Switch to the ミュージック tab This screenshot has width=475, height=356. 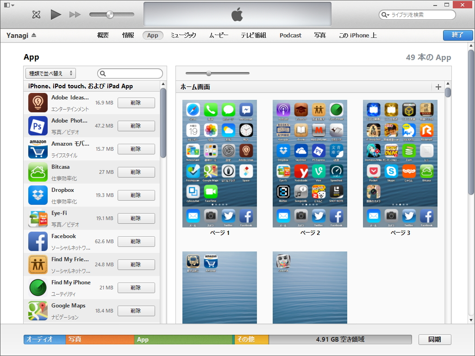pyautogui.click(x=183, y=35)
